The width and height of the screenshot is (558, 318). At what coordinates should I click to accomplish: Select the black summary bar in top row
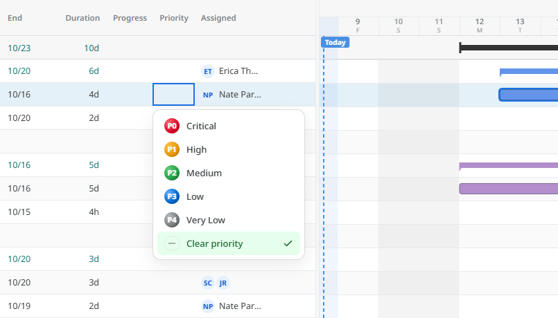pyautogui.click(x=509, y=48)
